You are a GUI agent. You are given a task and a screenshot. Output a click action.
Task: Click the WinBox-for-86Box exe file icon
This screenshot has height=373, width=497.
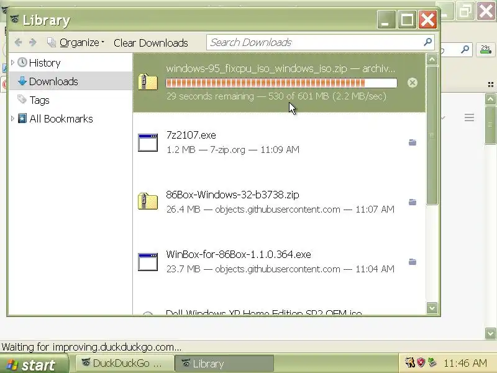tap(148, 262)
